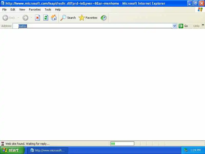Open the Forward history dropdown arrow
Viewport: 205px width, 154px height.
pos(31,17)
